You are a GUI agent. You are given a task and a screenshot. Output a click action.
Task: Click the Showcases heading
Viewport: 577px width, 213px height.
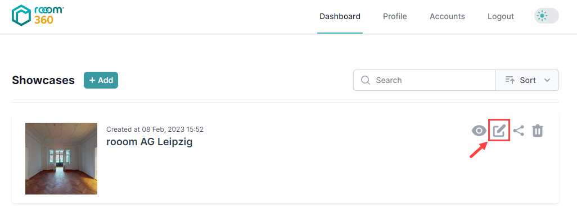point(43,80)
